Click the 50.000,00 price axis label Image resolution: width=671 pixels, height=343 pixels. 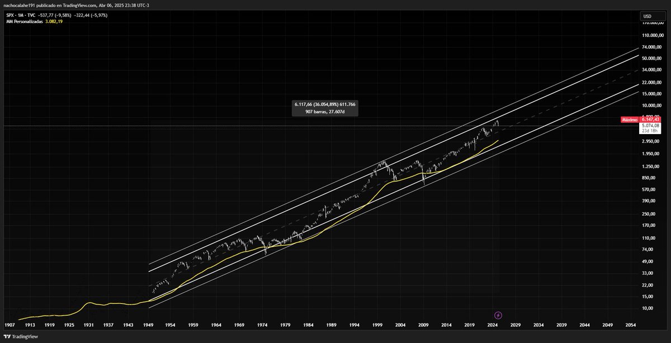tap(652, 58)
